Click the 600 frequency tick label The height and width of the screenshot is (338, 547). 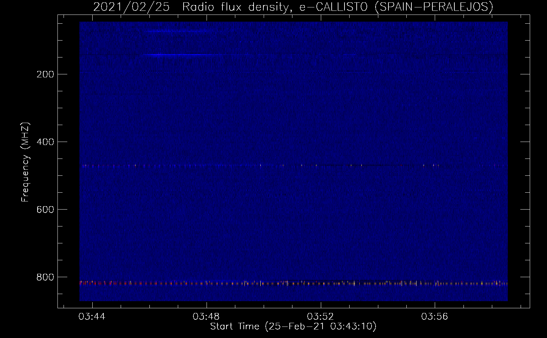pyautogui.click(x=45, y=210)
